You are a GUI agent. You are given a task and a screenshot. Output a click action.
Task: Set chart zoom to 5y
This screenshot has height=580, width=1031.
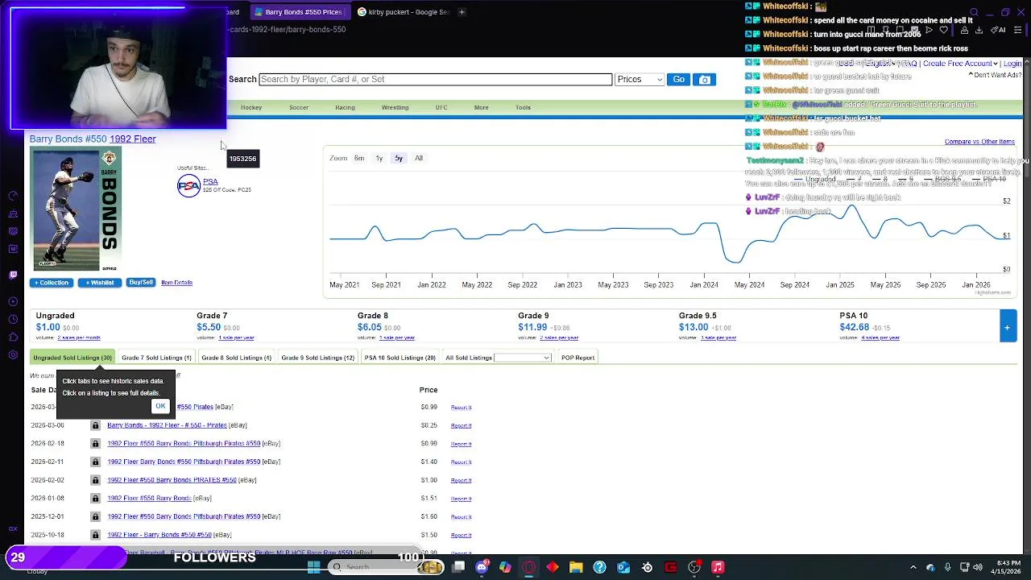pyautogui.click(x=399, y=158)
